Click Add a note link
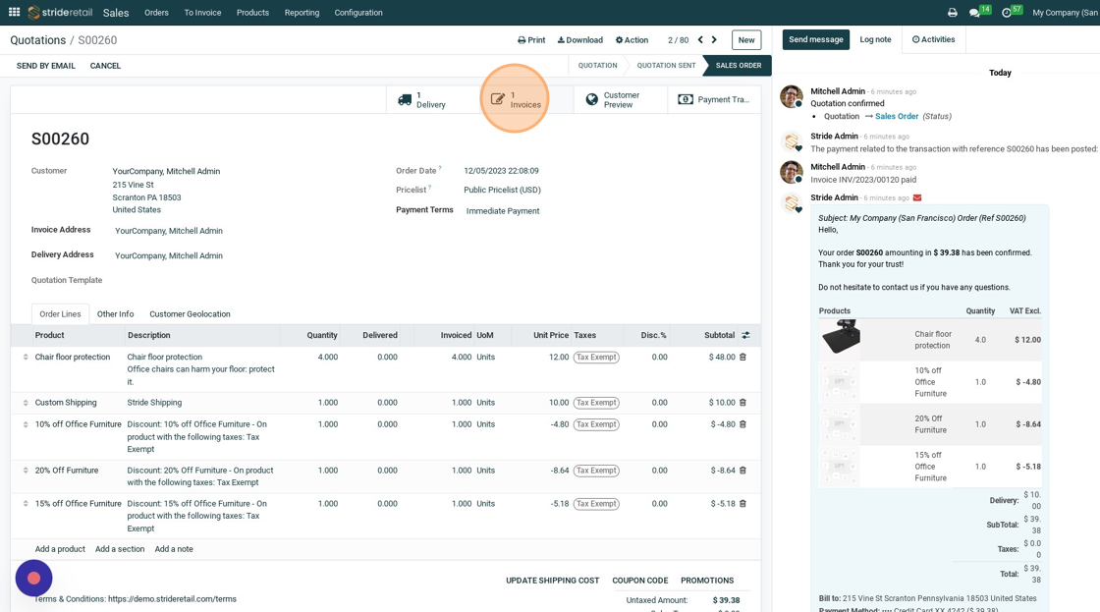Viewport: 1100px width, 612px height. coord(174,549)
